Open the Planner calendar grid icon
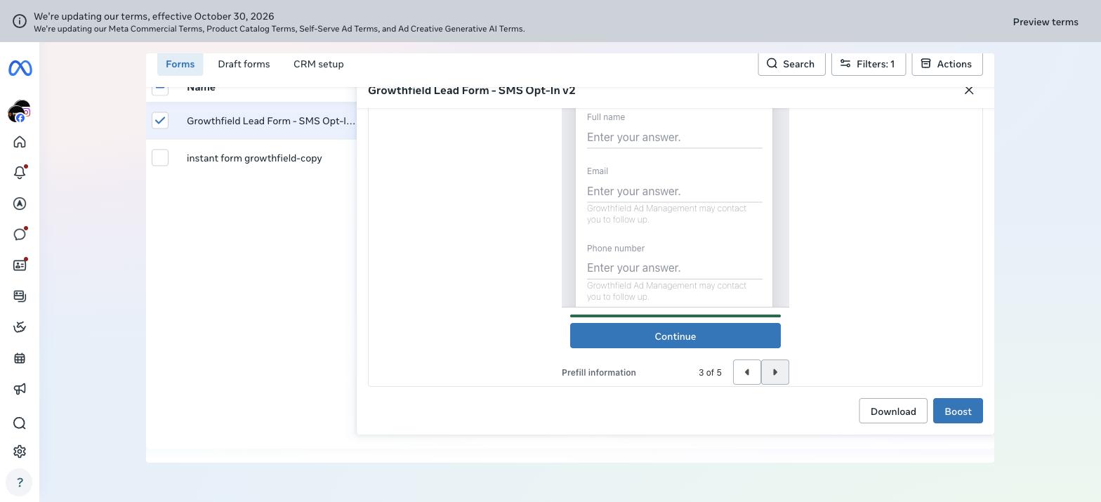 tap(20, 358)
